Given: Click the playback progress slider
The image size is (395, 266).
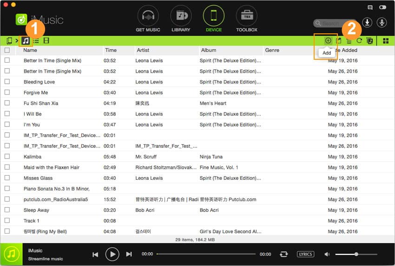Looking at the screenshot, I should point(206,254).
